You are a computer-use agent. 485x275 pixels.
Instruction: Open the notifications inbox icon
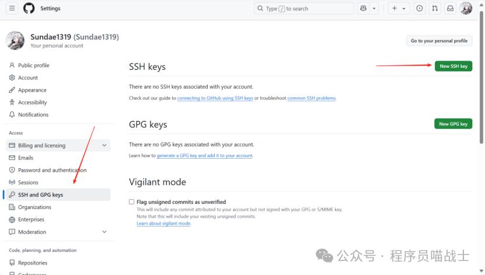[x=450, y=9]
